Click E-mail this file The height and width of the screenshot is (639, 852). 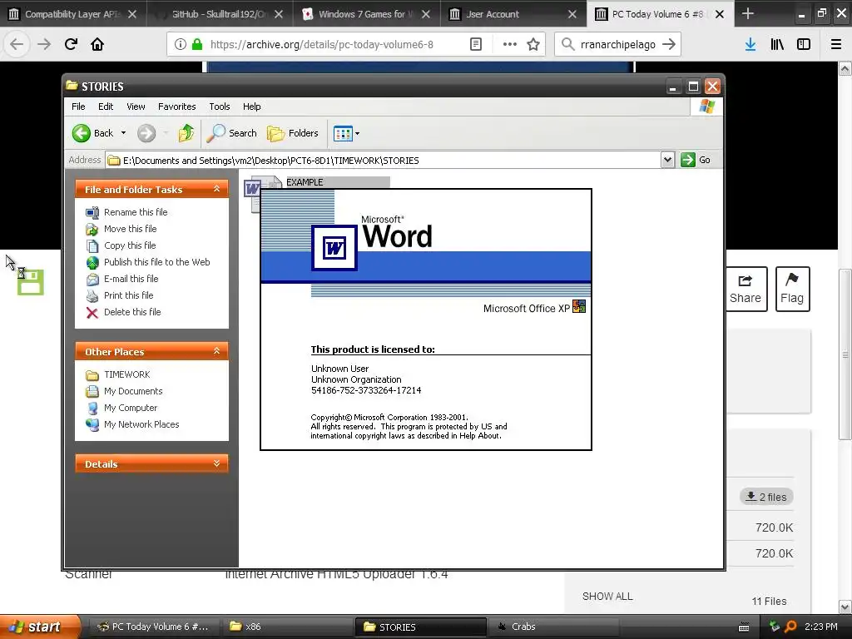click(x=131, y=279)
